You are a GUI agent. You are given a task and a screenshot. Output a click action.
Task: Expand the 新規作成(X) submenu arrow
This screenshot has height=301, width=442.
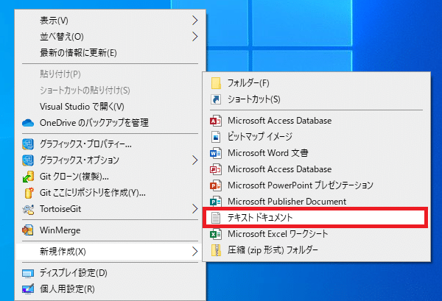194,252
